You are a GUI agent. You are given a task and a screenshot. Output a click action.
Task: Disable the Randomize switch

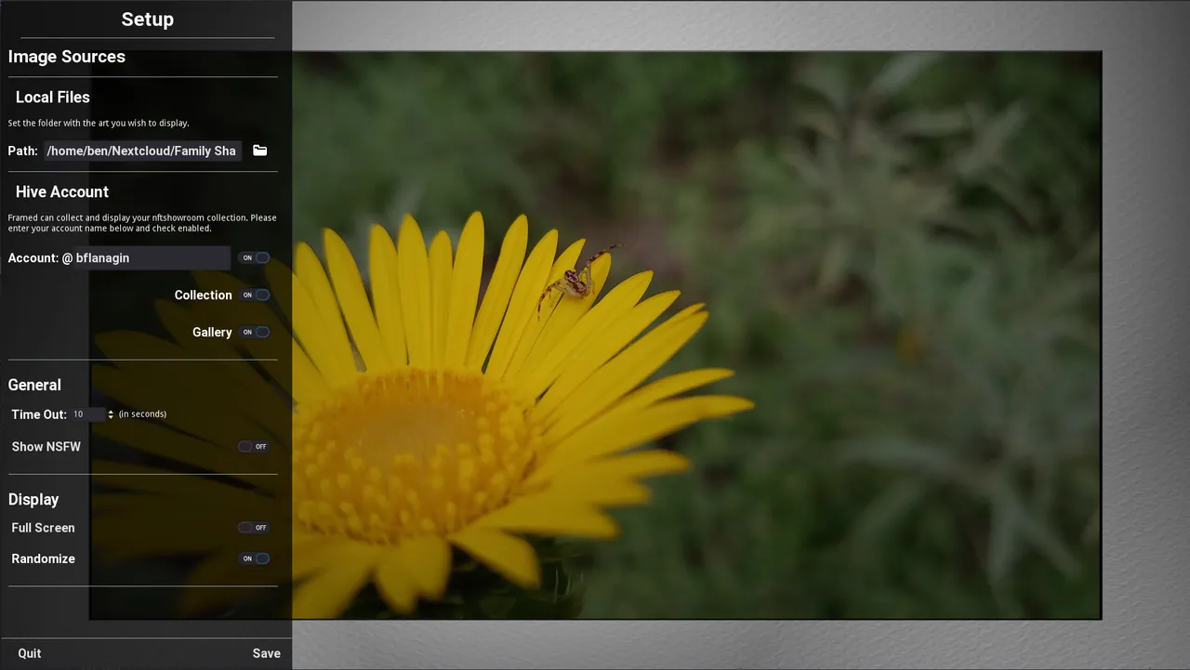coord(255,558)
